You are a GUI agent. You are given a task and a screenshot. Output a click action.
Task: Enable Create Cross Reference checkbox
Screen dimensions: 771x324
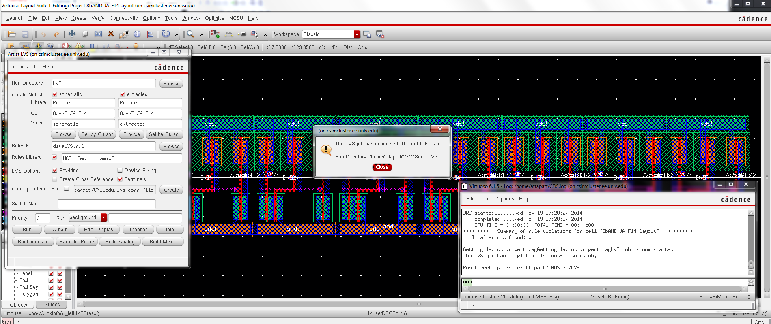tap(55, 179)
